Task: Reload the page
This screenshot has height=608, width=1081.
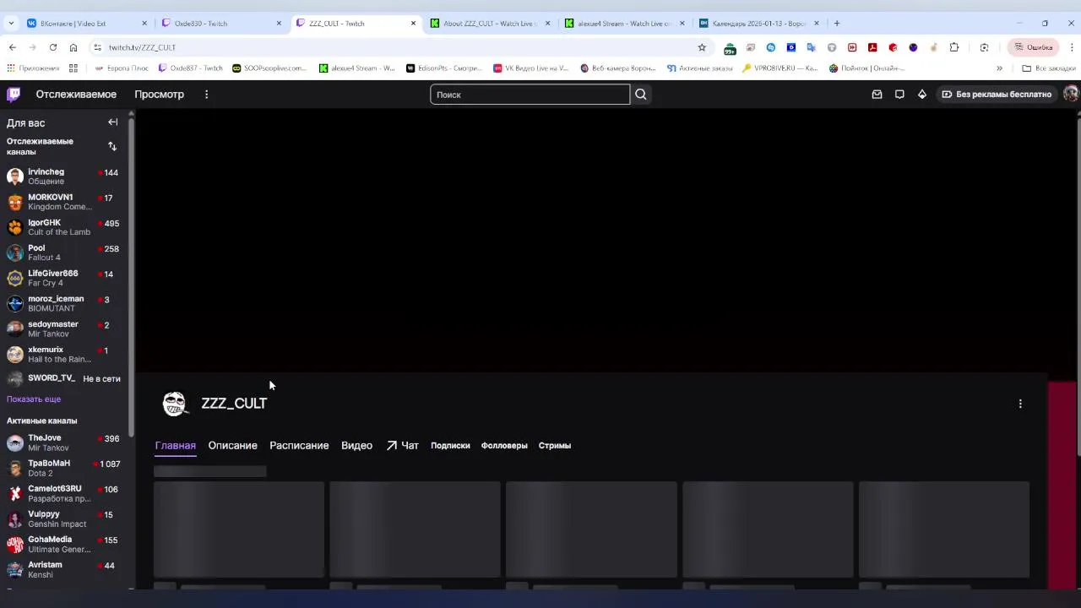Action: tap(52, 47)
